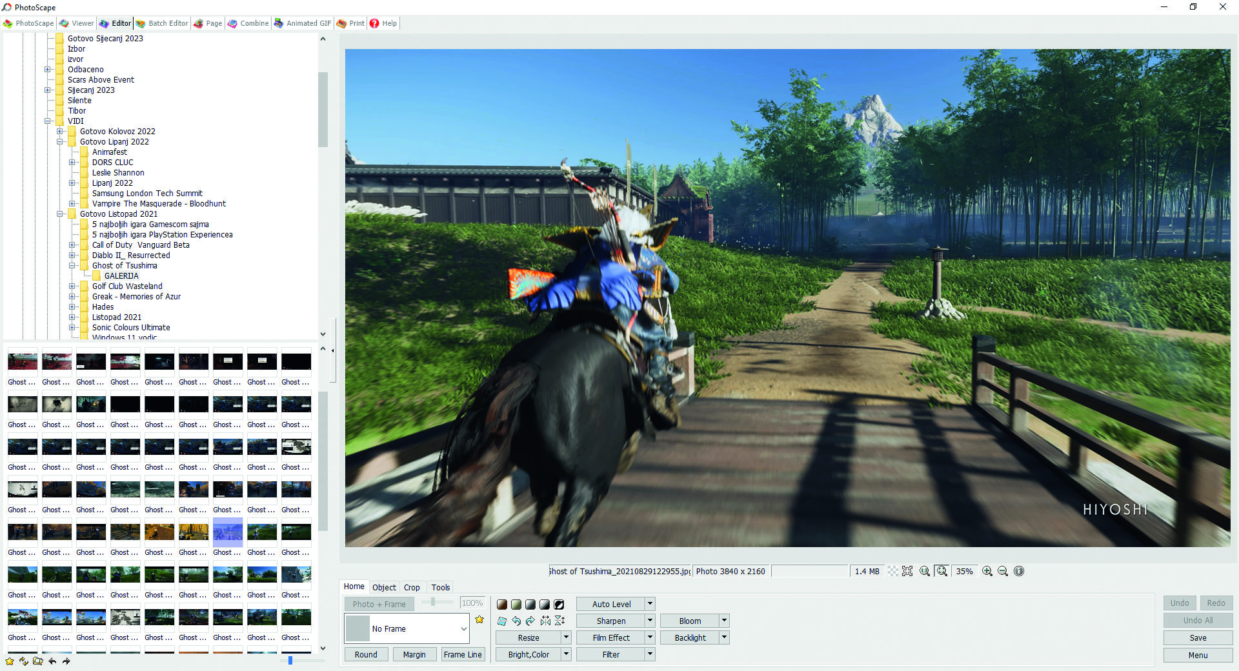Image resolution: width=1239 pixels, height=671 pixels.
Task: Open folder in Explorer icon under thumbnails
Action: (x=38, y=661)
